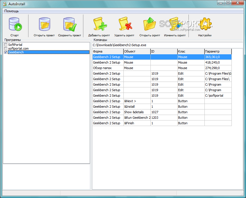
Task: Select the C:\softportal parameter cell
Action: click(218, 96)
